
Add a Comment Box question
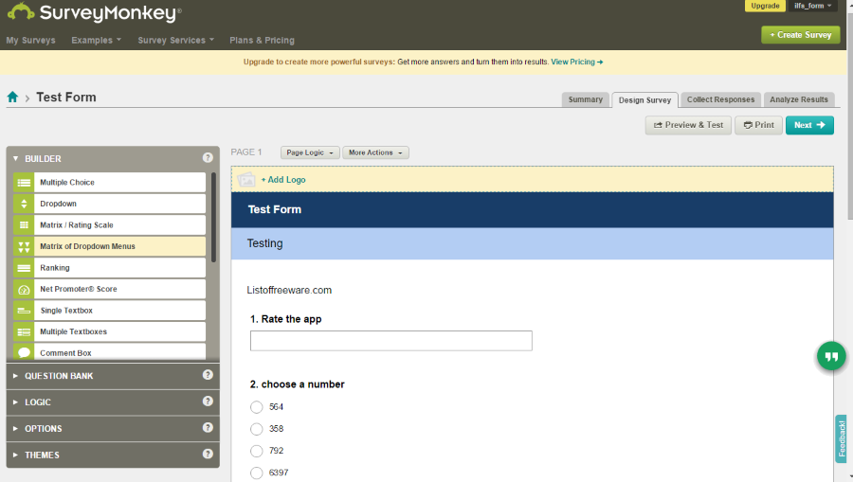pos(109,352)
